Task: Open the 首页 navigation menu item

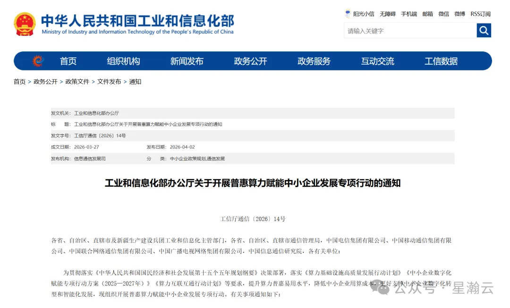Action: pos(68,61)
